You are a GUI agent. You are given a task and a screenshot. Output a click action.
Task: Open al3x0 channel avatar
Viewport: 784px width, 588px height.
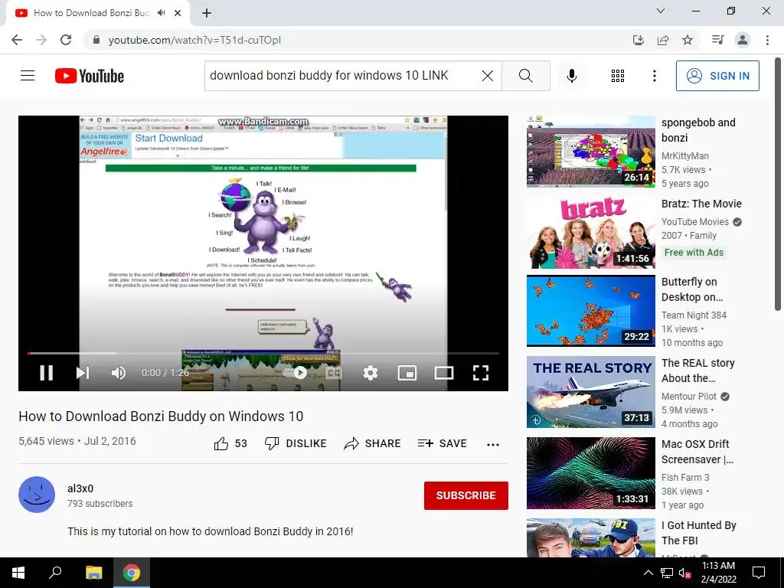(x=37, y=495)
